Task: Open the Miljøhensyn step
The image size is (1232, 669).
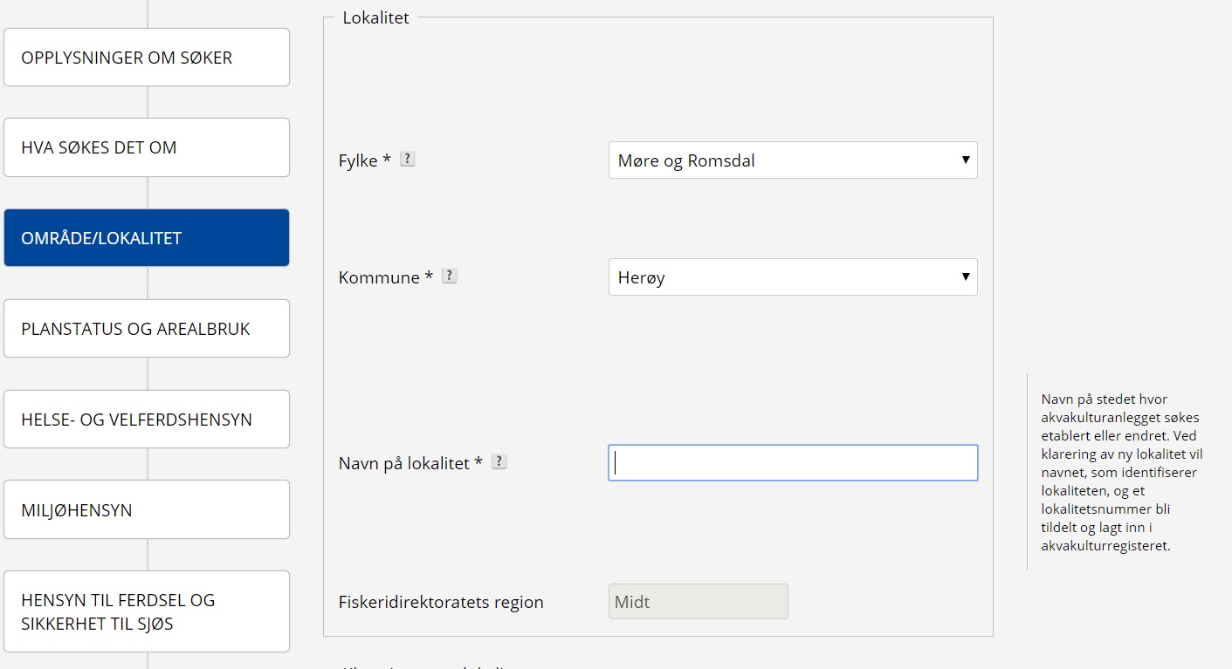Action: pyautogui.click(x=147, y=510)
